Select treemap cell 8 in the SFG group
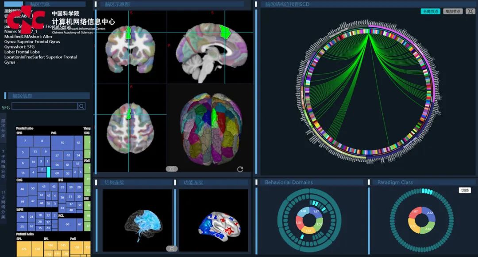 coord(42,141)
